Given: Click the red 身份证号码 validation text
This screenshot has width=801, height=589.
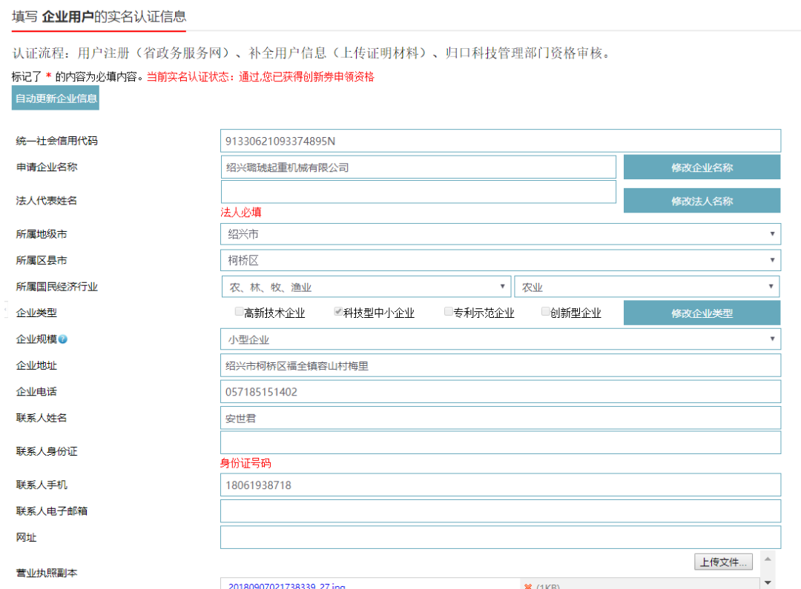Looking at the screenshot, I should pyautogui.click(x=245, y=464).
